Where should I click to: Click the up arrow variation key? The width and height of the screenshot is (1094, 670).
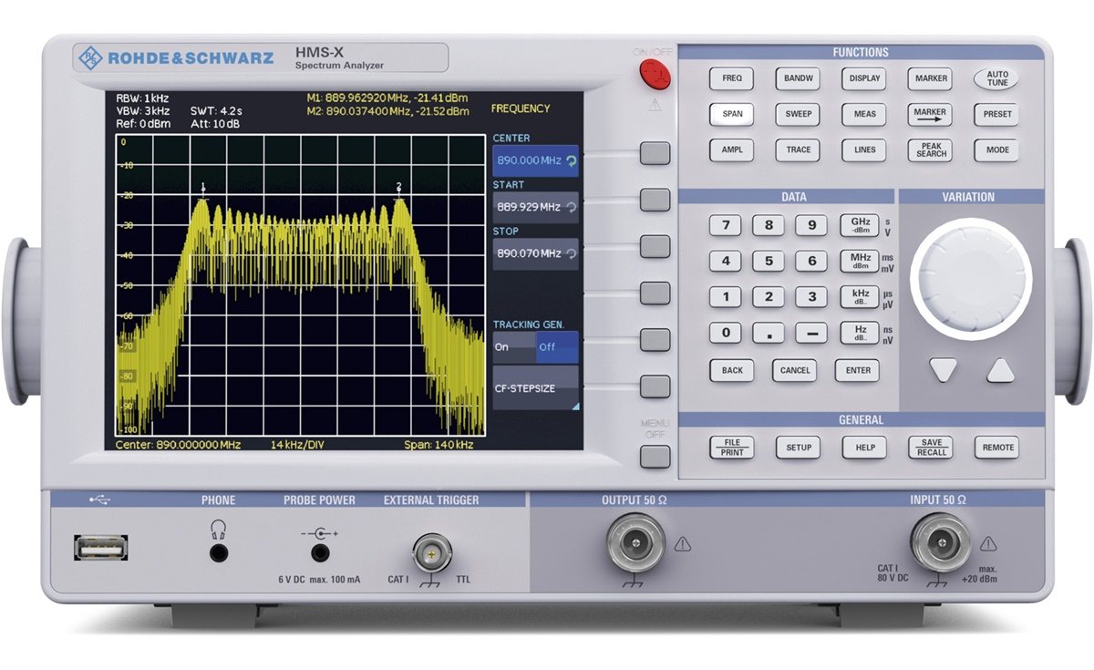pos(1000,370)
